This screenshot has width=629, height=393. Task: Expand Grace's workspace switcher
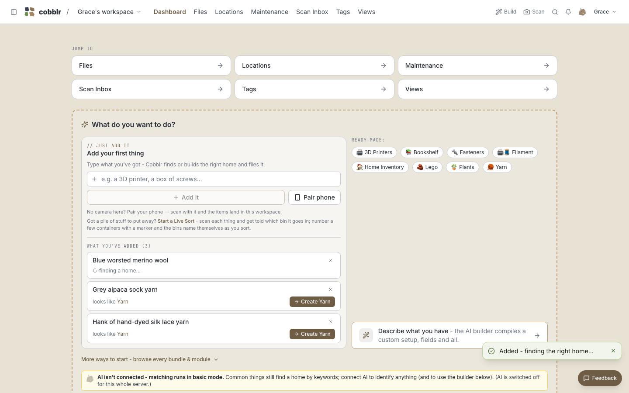coord(109,12)
